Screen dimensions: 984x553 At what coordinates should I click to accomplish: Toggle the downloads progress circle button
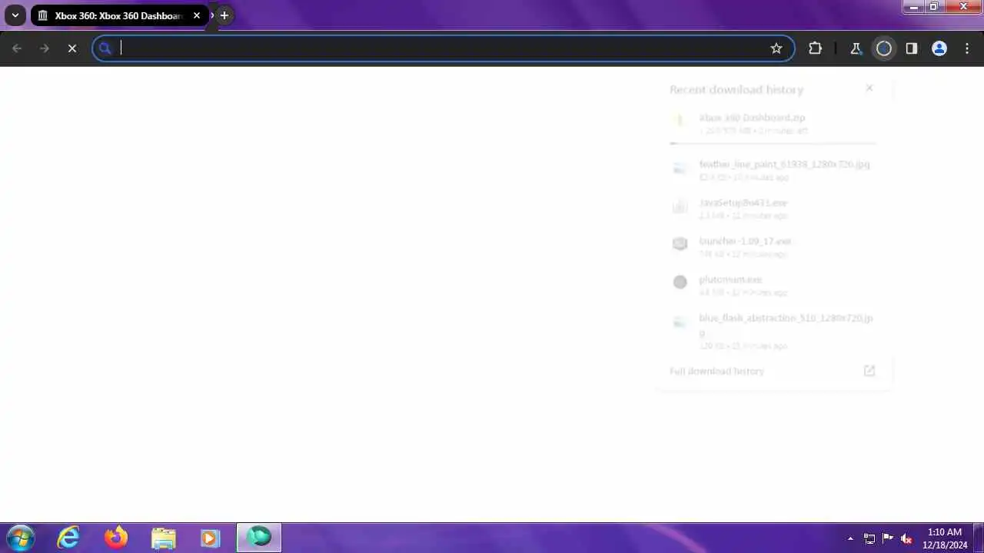coord(884,48)
